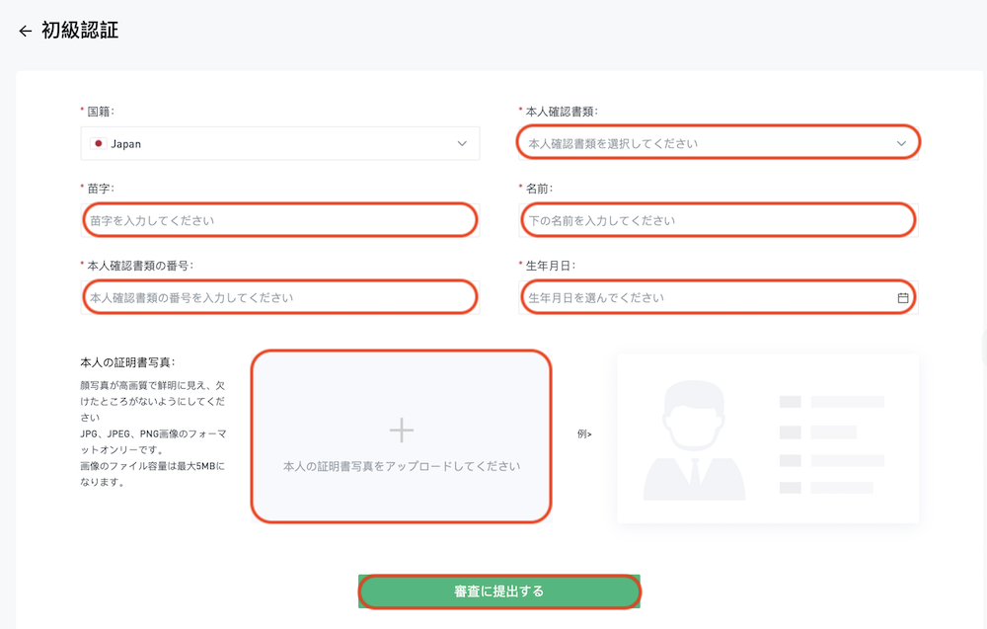Open the 国籍 dropdown showing Japan

click(280, 143)
